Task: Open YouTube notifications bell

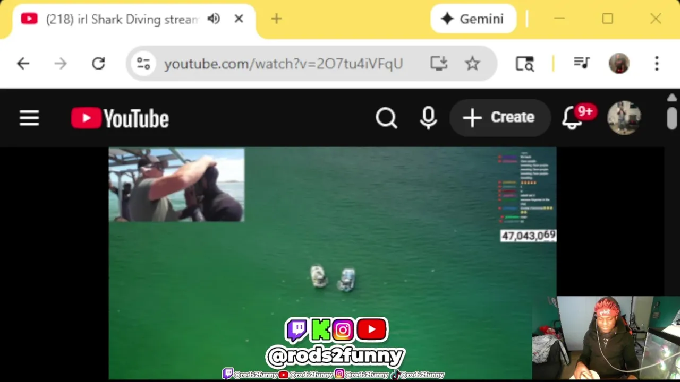Action: point(573,118)
